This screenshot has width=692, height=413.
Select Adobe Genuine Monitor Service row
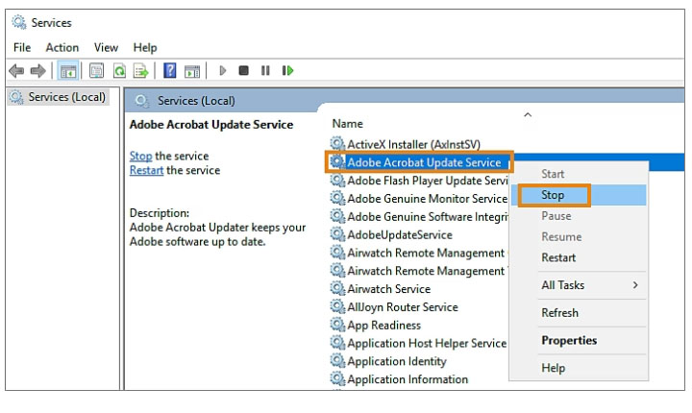click(427, 199)
